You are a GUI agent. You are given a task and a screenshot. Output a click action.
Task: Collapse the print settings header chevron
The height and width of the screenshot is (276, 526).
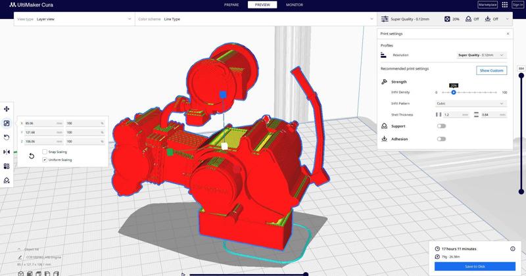507,19
